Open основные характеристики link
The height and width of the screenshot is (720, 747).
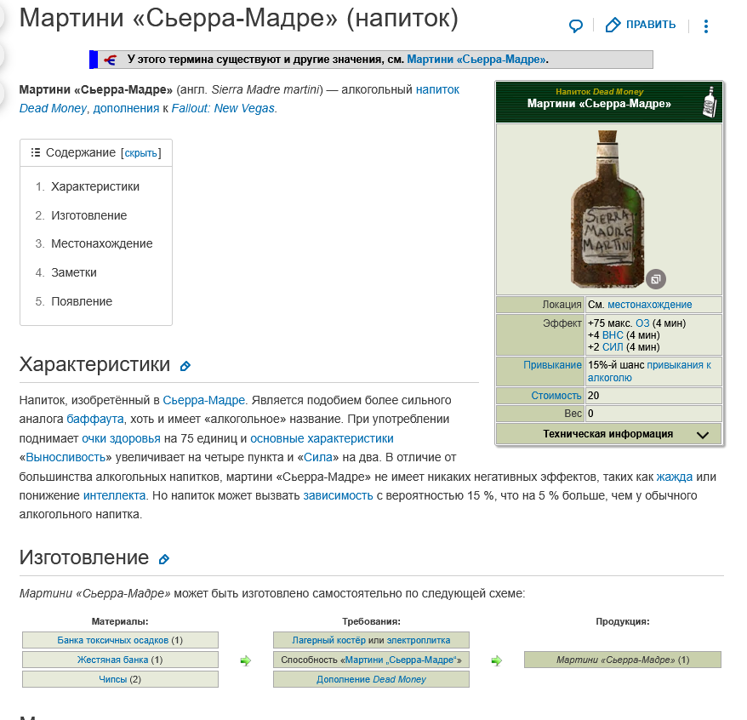click(322, 438)
